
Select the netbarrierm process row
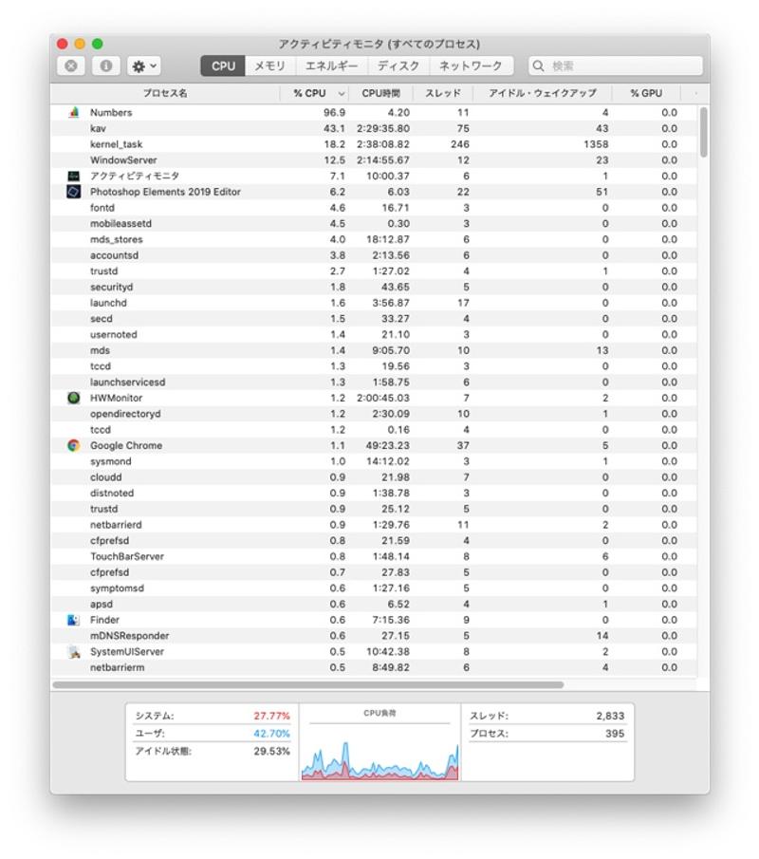(x=374, y=667)
